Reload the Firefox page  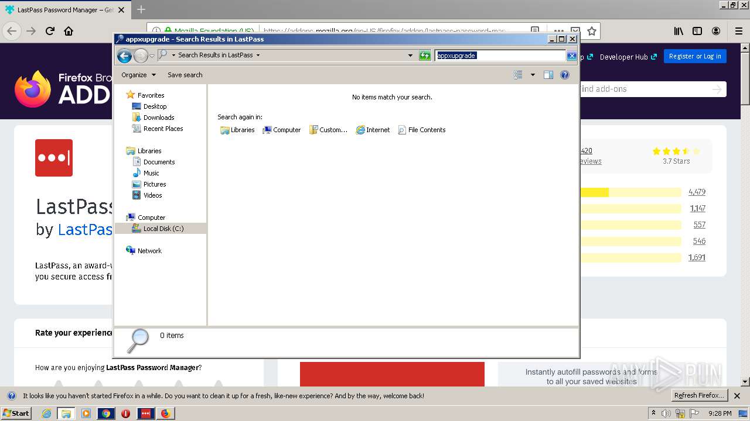click(50, 31)
